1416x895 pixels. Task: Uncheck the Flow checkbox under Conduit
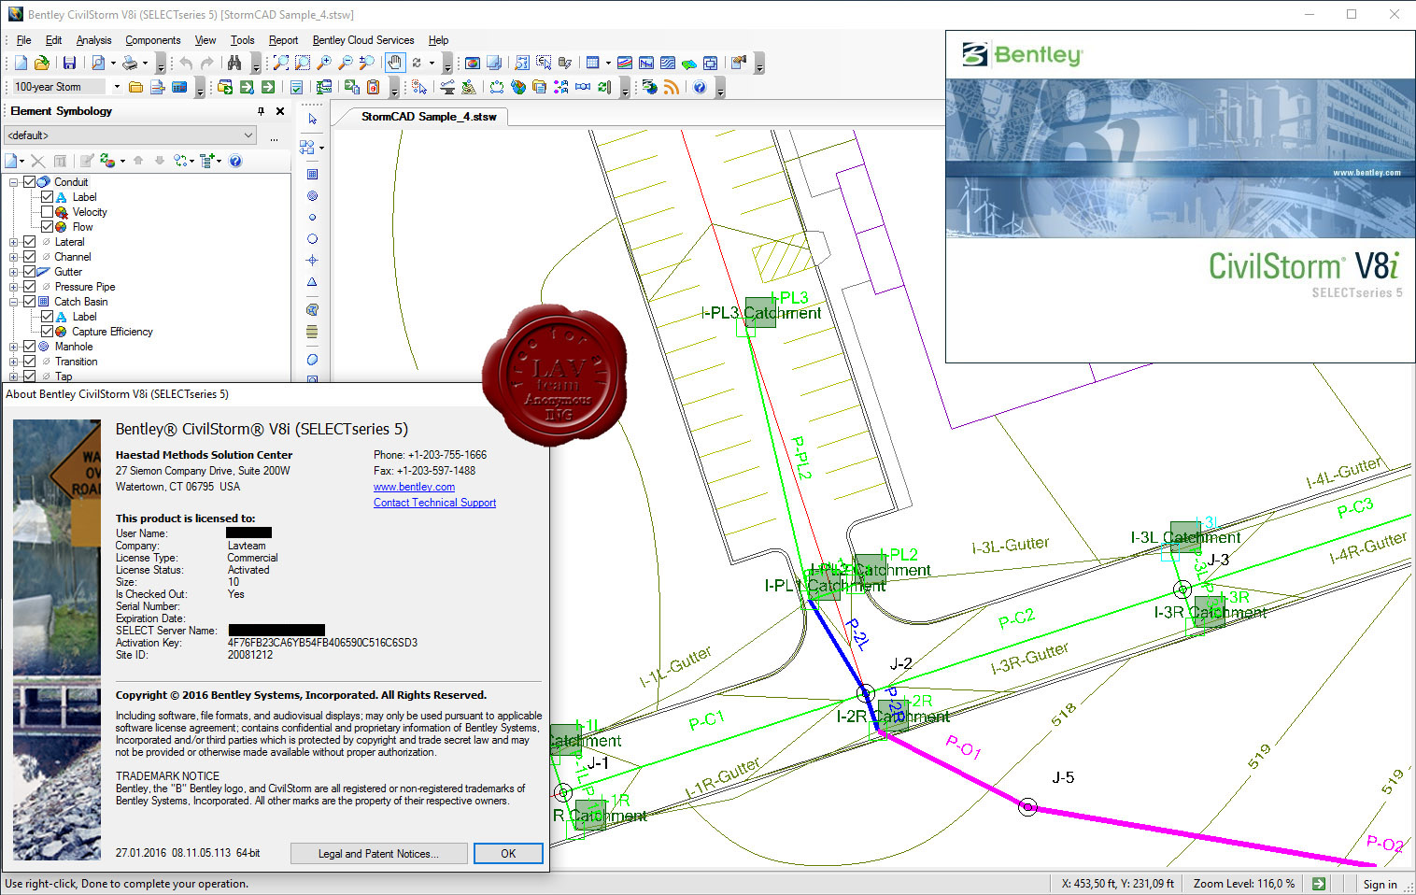pos(47,227)
